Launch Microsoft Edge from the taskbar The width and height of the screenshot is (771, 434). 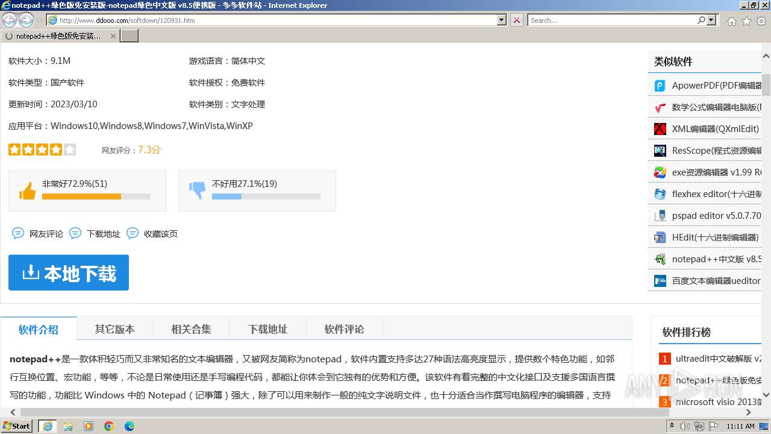click(x=130, y=426)
